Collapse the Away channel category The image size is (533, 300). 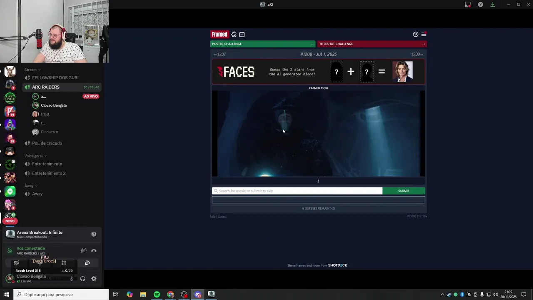coord(30,186)
